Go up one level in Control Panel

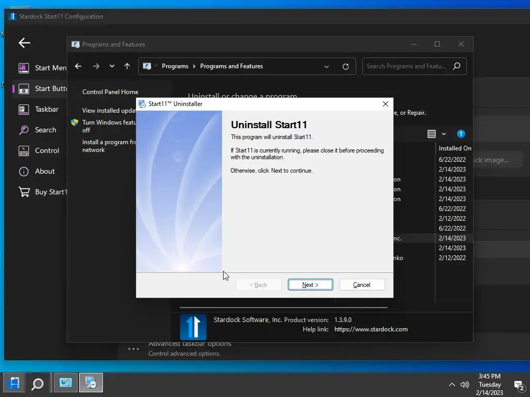(x=127, y=66)
